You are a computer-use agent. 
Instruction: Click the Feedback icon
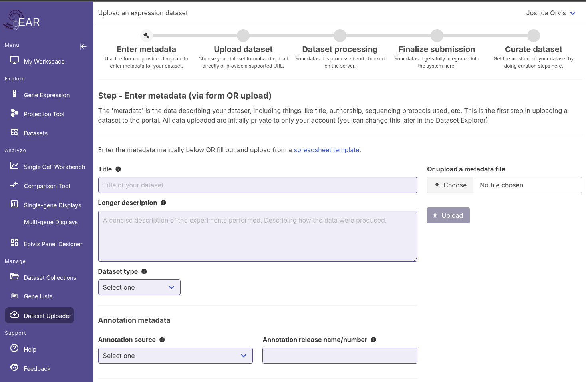click(x=14, y=367)
